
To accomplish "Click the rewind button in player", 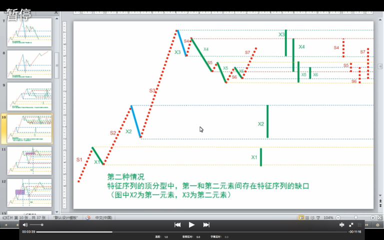I will [x=177, y=225].
